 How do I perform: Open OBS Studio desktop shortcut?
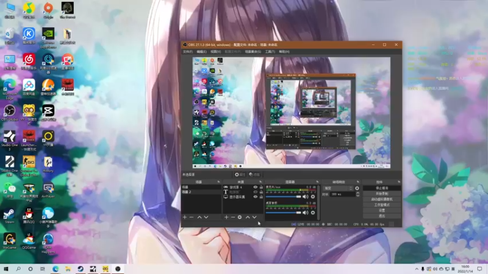[x=10, y=113]
